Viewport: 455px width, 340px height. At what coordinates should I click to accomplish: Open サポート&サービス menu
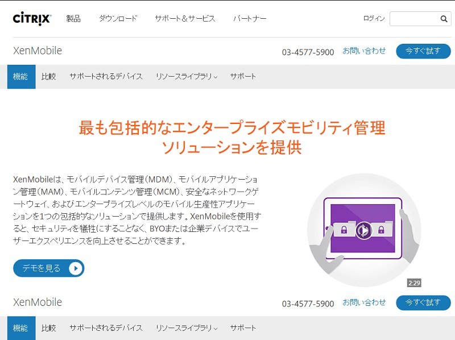tap(185, 19)
